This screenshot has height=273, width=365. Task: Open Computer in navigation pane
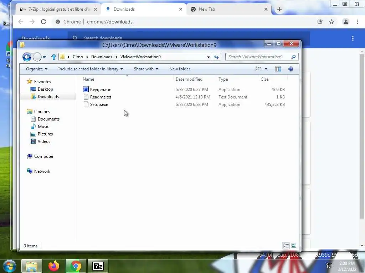click(44, 156)
